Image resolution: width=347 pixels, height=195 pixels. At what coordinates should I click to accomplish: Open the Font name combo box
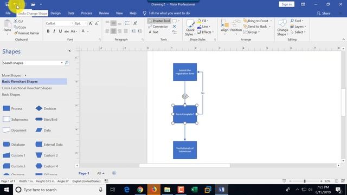pyautogui.click(x=59, y=23)
